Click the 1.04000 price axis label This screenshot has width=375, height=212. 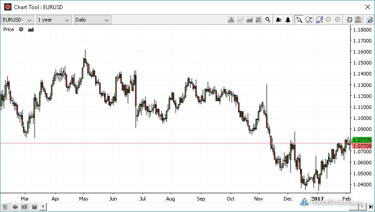(362, 185)
